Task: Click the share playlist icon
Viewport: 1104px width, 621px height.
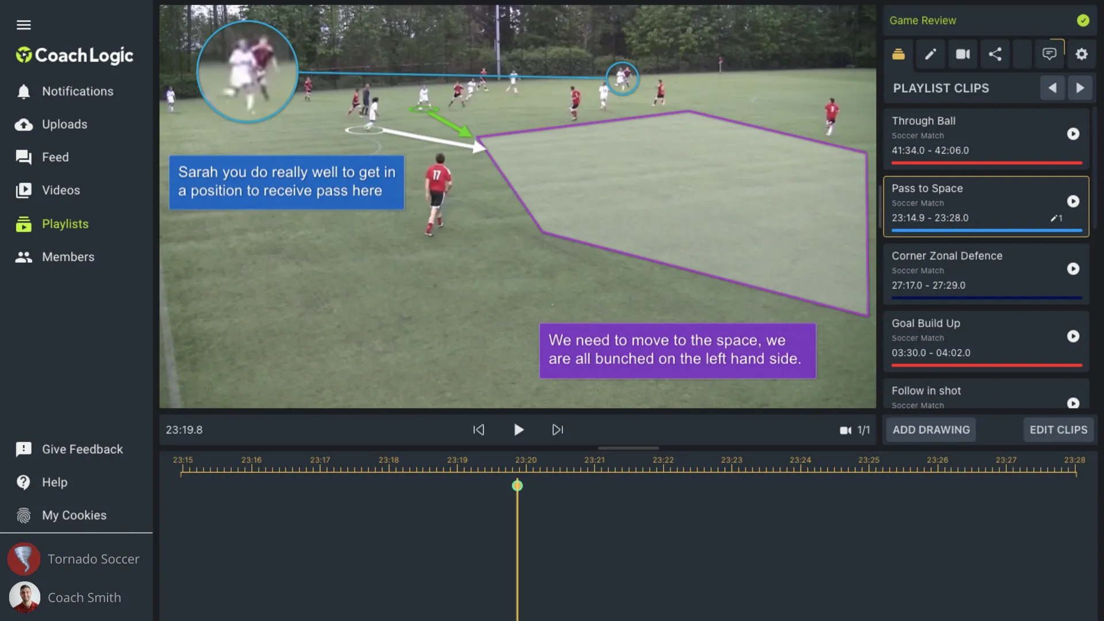Action: click(995, 54)
